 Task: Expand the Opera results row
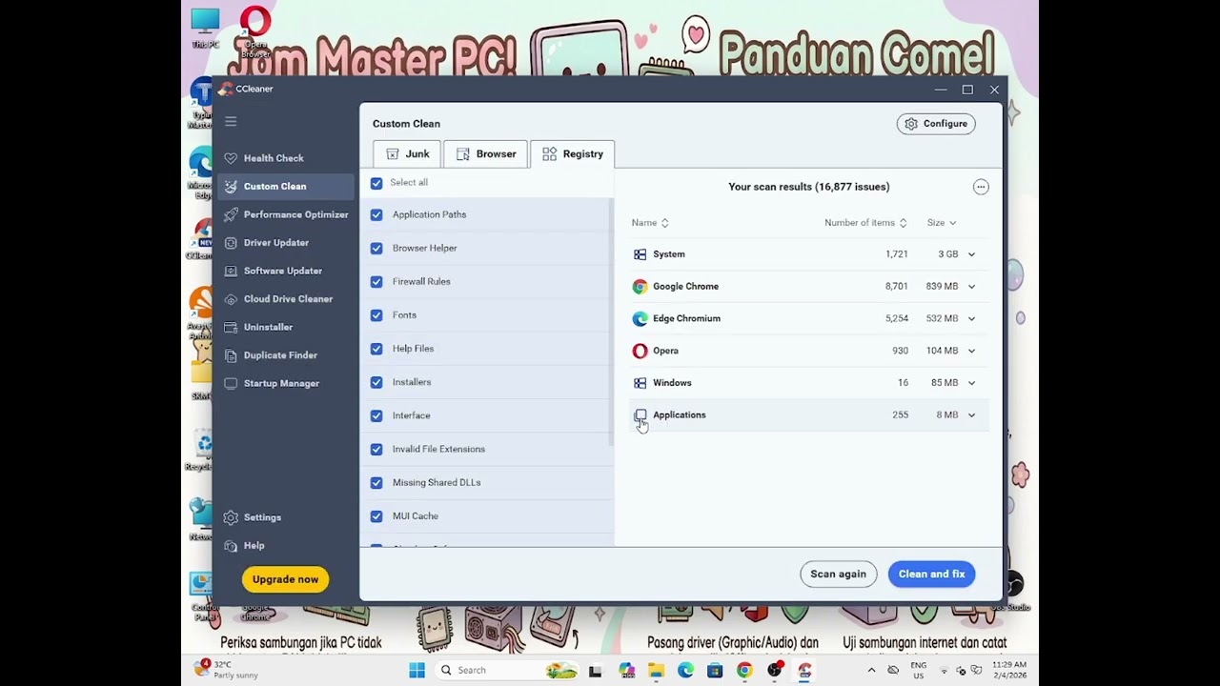click(x=971, y=351)
